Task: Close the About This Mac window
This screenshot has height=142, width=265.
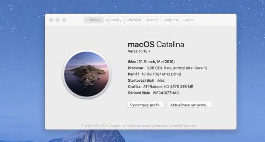Action: 51,20
